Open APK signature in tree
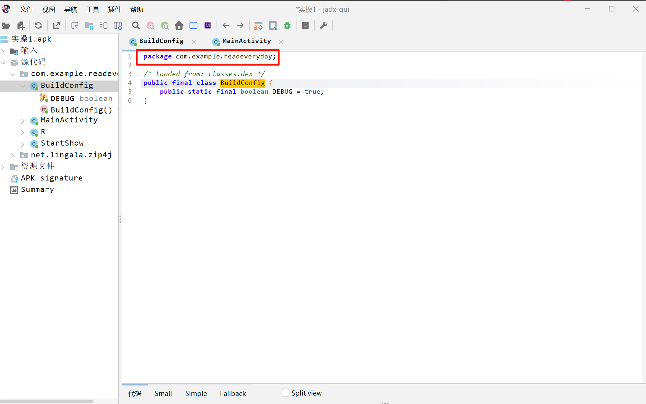 [51, 178]
